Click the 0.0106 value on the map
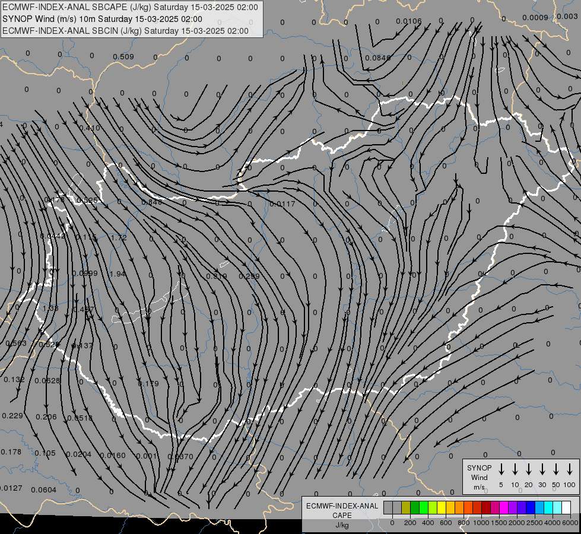Image resolution: width=581 pixels, height=534 pixels. coord(409,21)
